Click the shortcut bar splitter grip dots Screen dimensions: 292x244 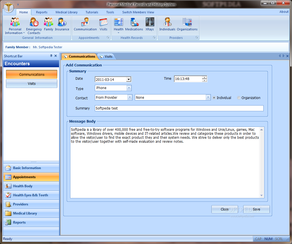pos(34,162)
